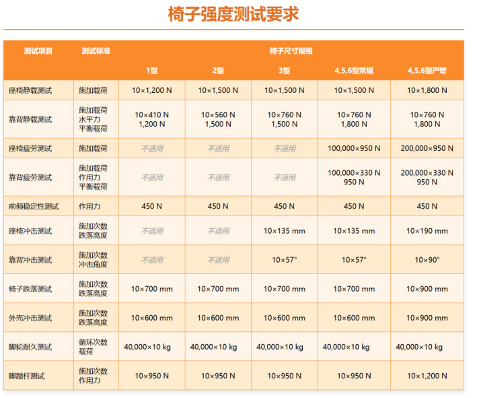
Task: Click 10×700 mm under the 1型 column
Action: click(152, 289)
